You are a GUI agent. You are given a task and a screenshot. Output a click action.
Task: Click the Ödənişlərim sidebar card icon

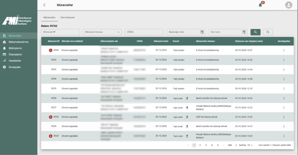[x=4, y=54]
